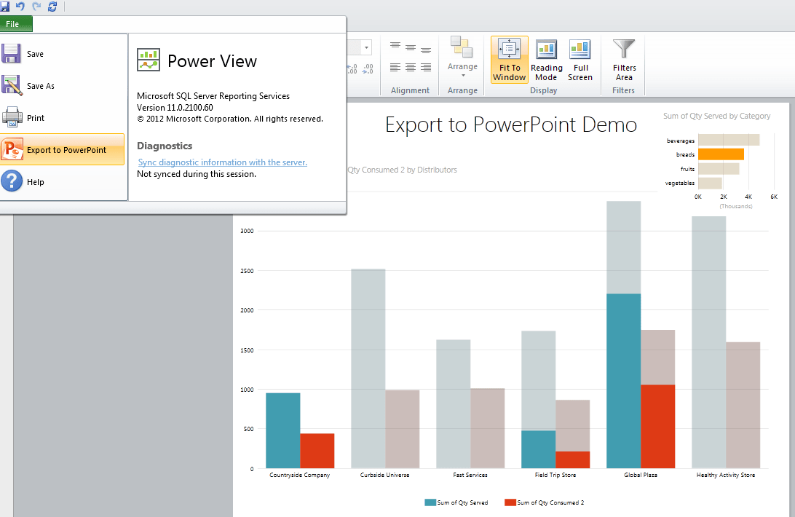
Task: Toggle Fit To Window display mode
Action: 509,60
